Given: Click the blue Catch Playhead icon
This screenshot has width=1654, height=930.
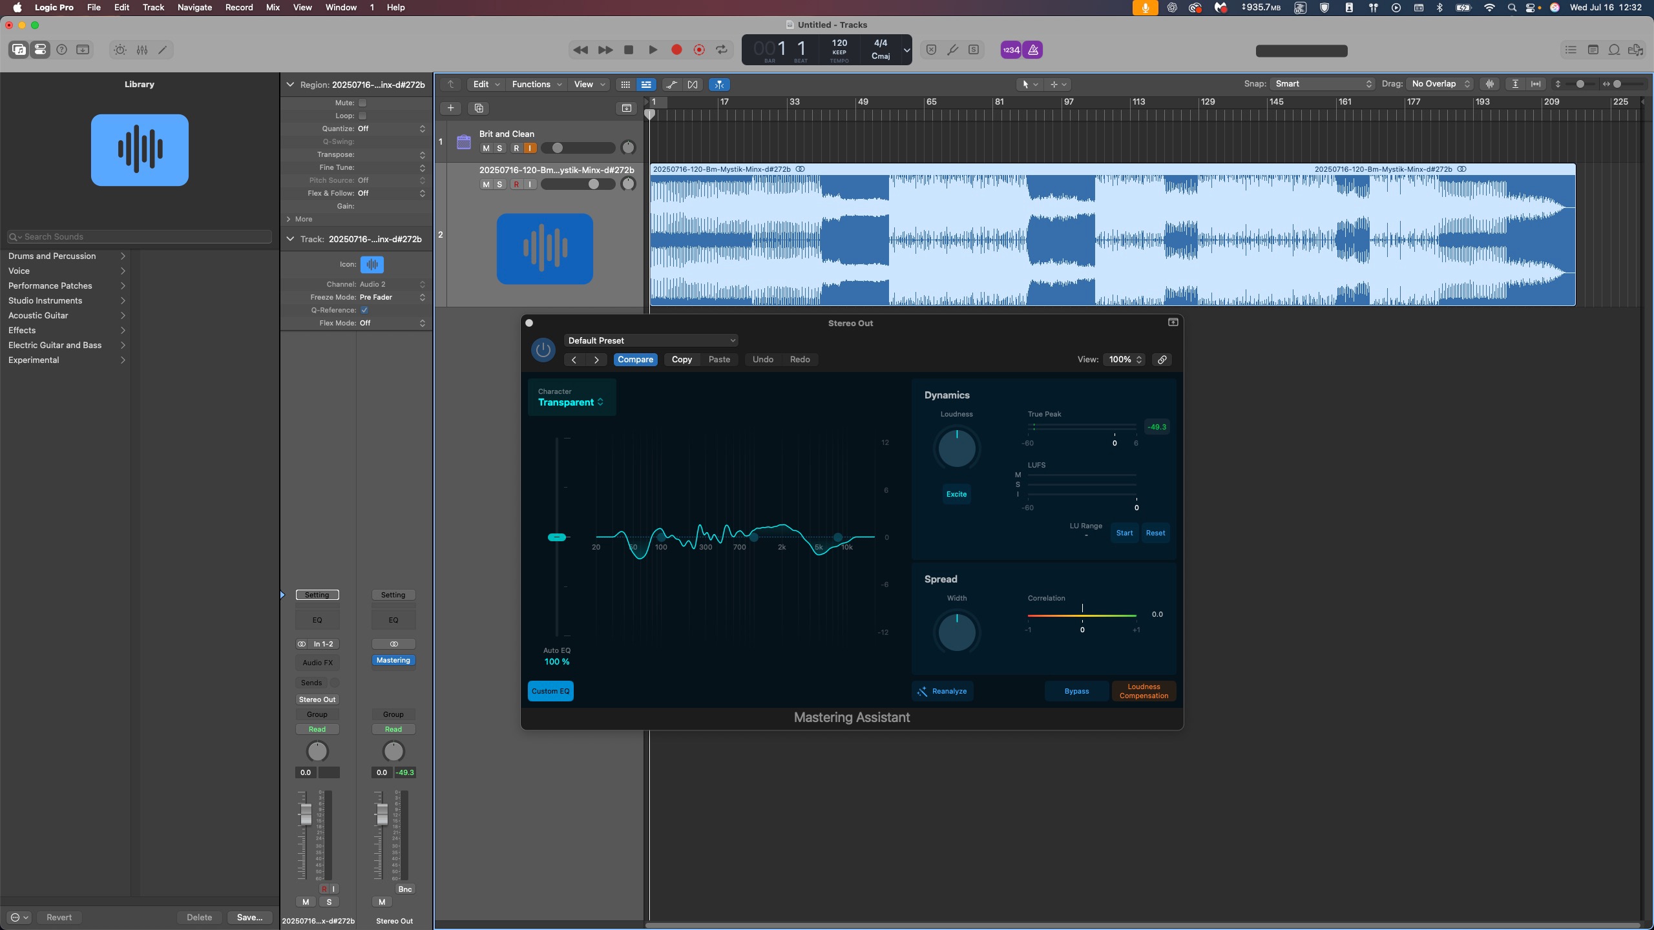Looking at the screenshot, I should [719, 85].
